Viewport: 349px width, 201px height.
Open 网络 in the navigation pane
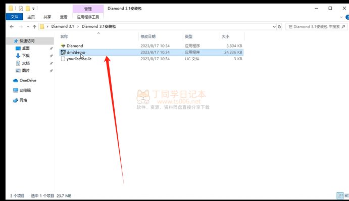[23, 100]
